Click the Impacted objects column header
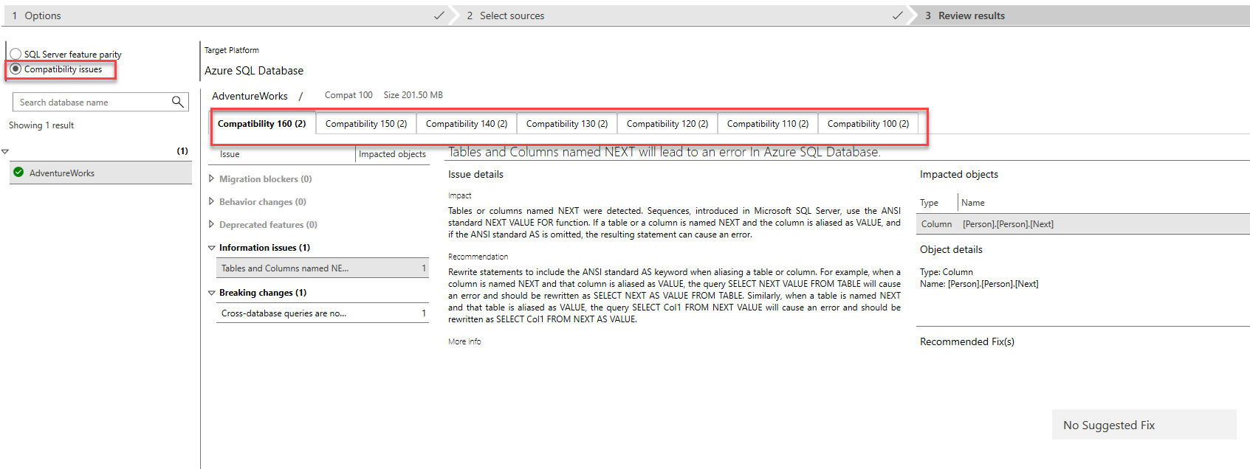 (x=392, y=154)
